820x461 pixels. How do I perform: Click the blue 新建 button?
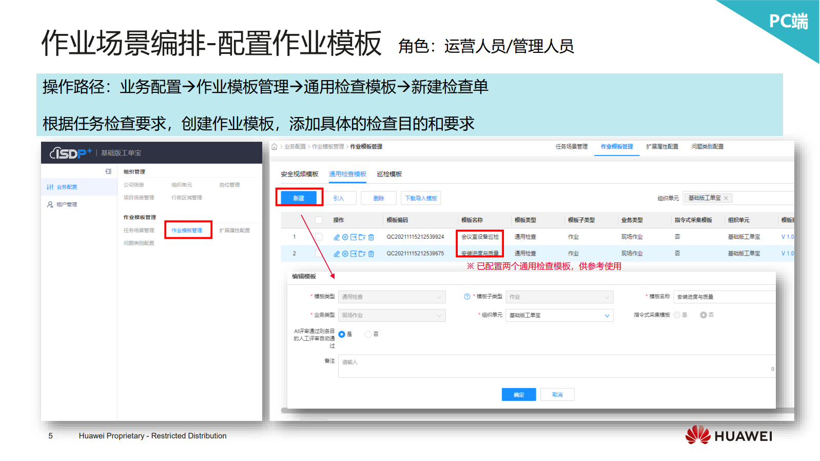(x=299, y=198)
